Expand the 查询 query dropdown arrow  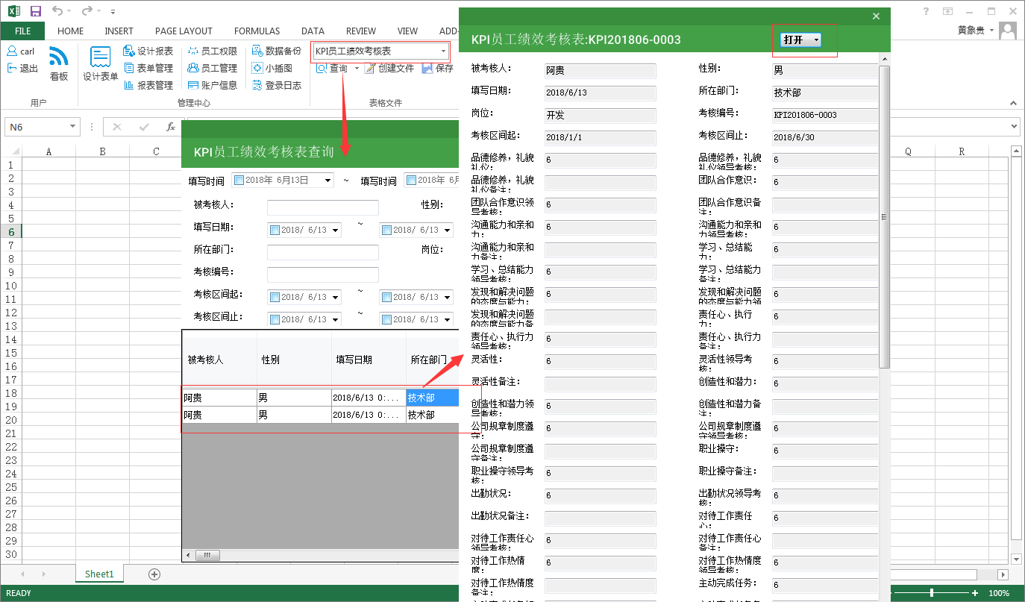(357, 69)
